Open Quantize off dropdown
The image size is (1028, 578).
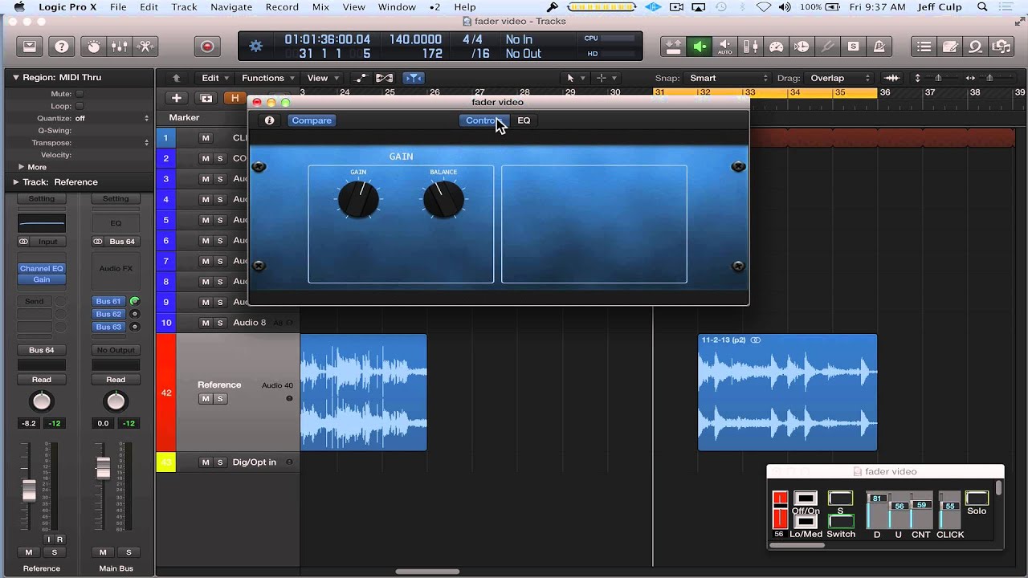click(x=112, y=118)
